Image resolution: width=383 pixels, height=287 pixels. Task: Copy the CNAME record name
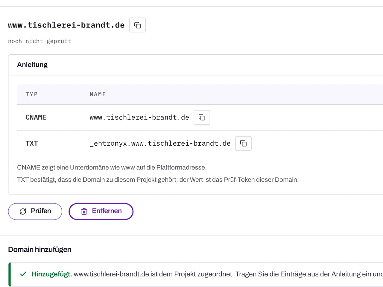click(x=202, y=117)
